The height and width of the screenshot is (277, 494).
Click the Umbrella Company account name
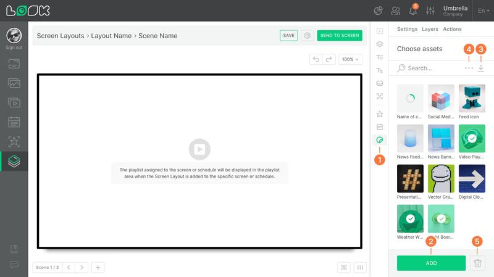click(455, 10)
